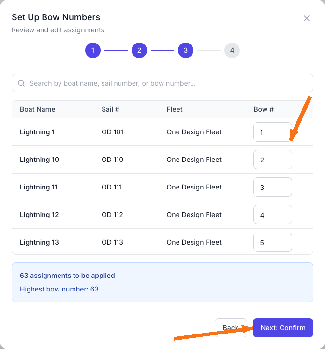Select the Fleet column header
This screenshot has height=349, width=325.
(x=175, y=109)
